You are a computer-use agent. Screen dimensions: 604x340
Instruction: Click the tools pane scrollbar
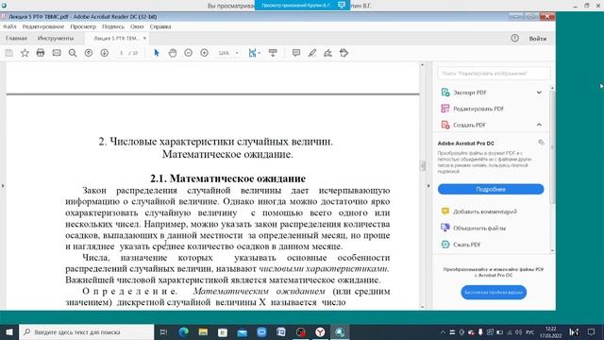coord(552,147)
